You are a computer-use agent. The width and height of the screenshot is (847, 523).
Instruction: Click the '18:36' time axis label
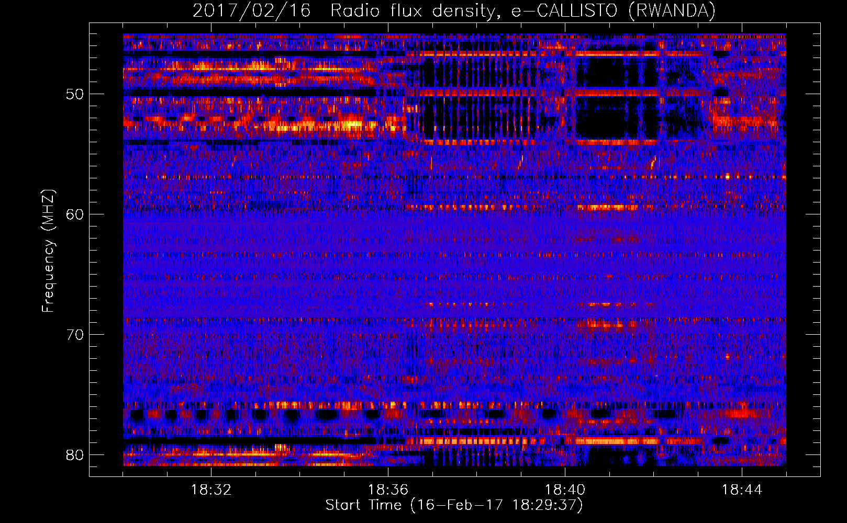click(x=388, y=490)
